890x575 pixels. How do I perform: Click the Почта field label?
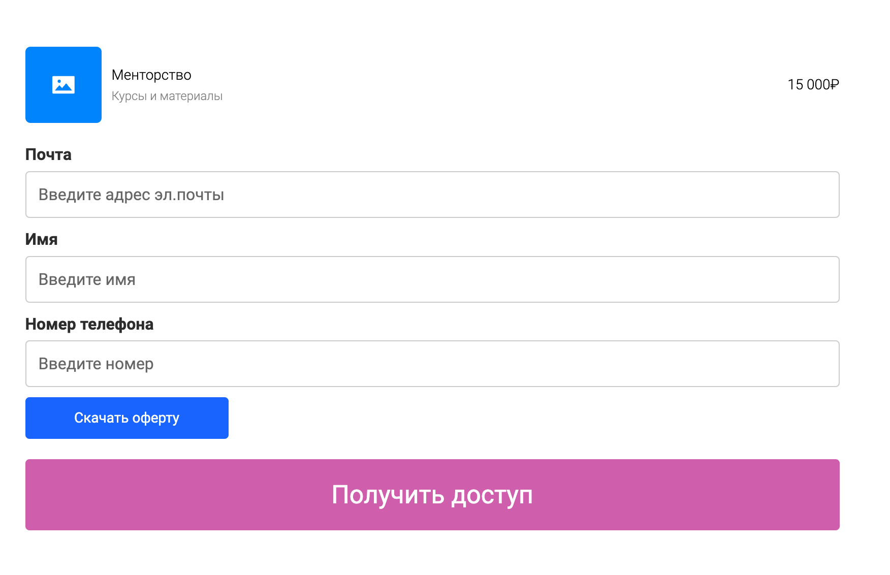click(x=48, y=154)
